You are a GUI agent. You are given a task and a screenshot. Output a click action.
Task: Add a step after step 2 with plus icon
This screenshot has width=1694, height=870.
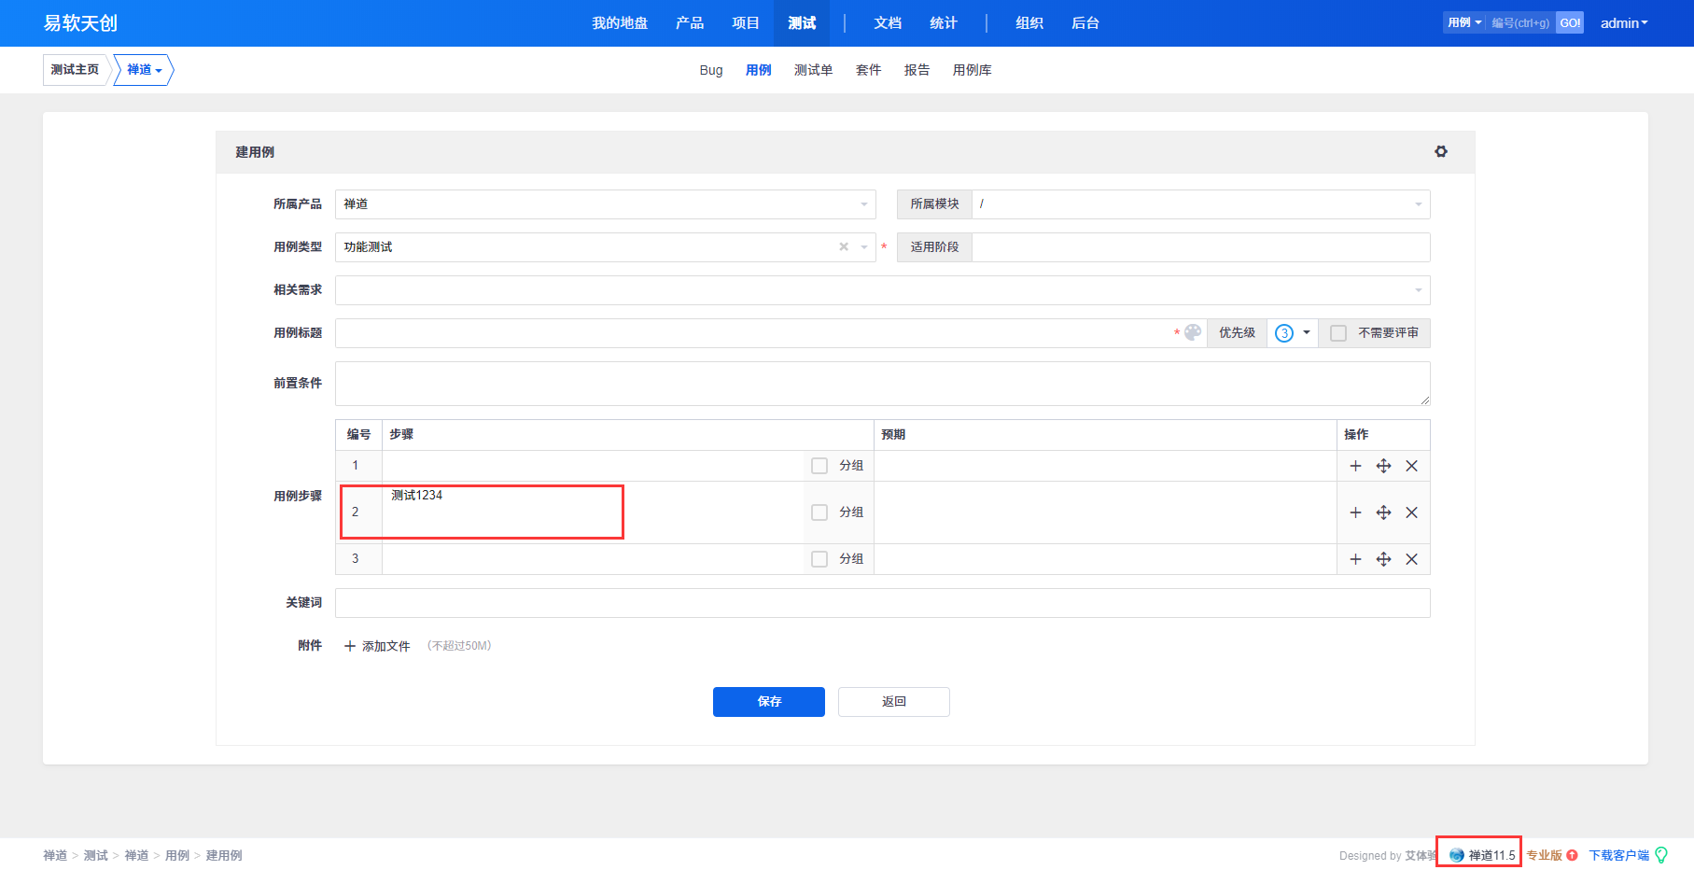pyautogui.click(x=1355, y=512)
